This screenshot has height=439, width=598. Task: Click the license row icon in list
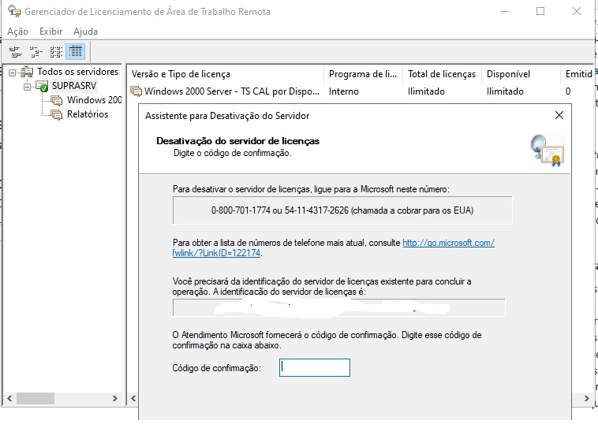[x=136, y=91]
